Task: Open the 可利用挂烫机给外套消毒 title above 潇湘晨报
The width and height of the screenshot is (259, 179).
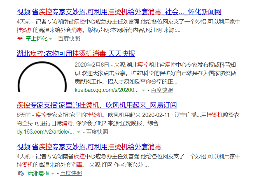Action: [x=89, y=147]
